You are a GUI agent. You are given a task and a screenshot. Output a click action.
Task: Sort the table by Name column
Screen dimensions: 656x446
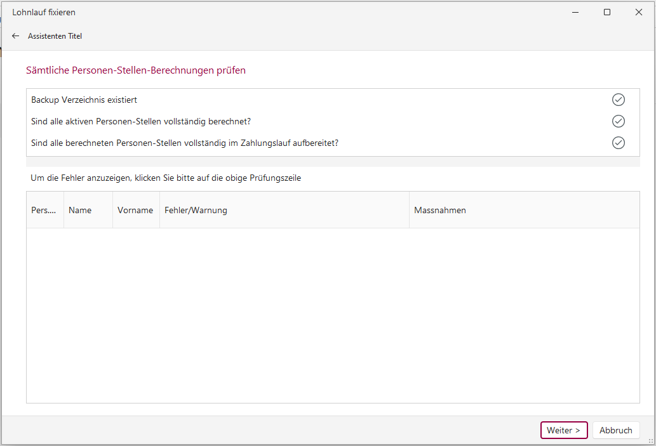pos(81,210)
